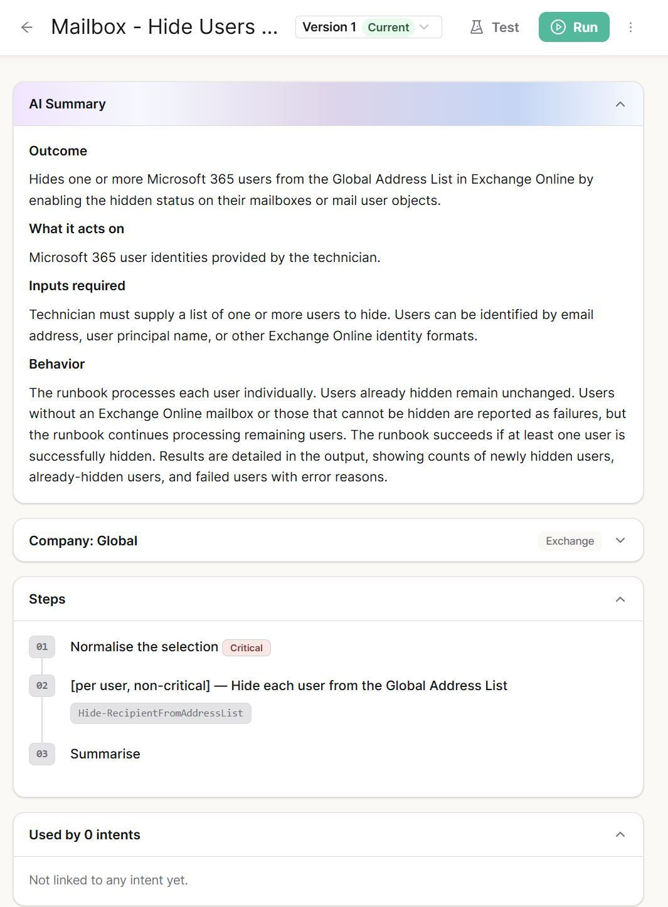The width and height of the screenshot is (668, 907).
Task: Select step 02 number badge
Action: pyautogui.click(x=42, y=686)
